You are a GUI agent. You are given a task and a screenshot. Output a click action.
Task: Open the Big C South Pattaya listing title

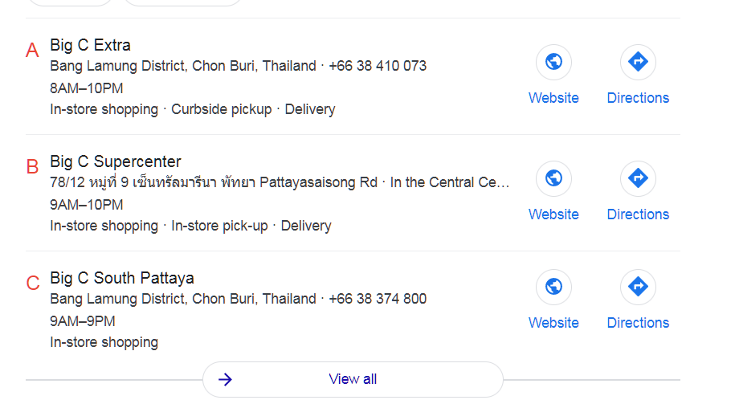coord(122,278)
